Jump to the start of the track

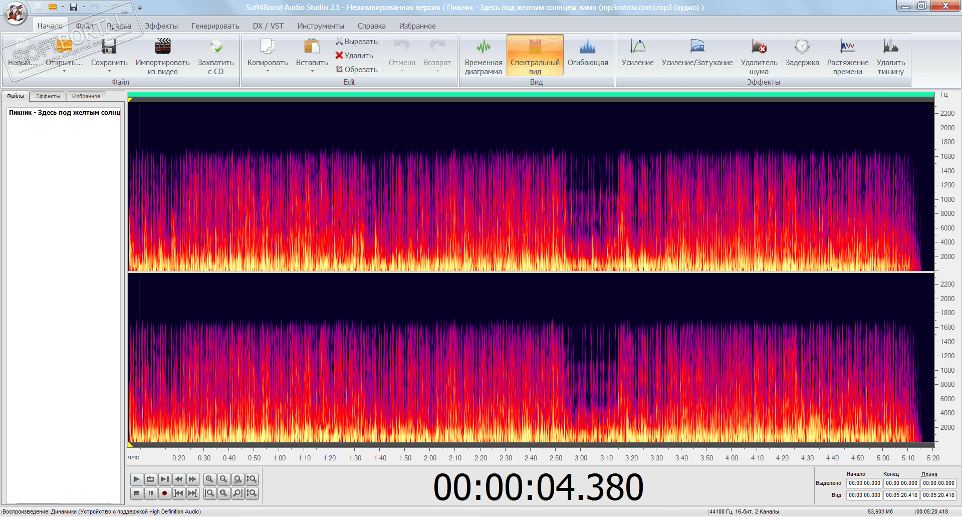point(178,493)
